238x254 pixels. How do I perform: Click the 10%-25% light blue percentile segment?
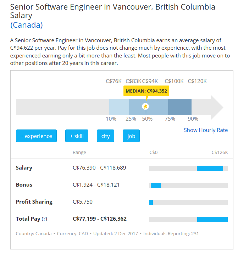pos(119,106)
